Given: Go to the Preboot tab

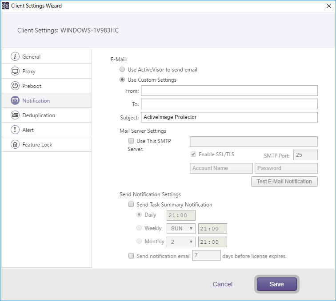Looking at the screenshot, I should click(x=47, y=86).
